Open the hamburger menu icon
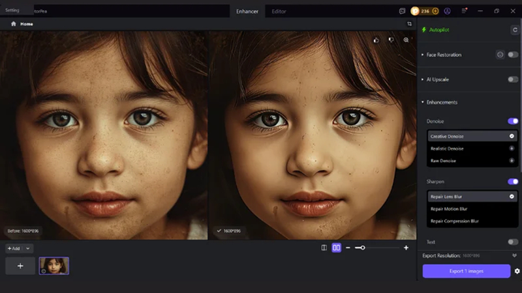The height and width of the screenshot is (293, 522). pyautogui.click(x=464, y=11)
